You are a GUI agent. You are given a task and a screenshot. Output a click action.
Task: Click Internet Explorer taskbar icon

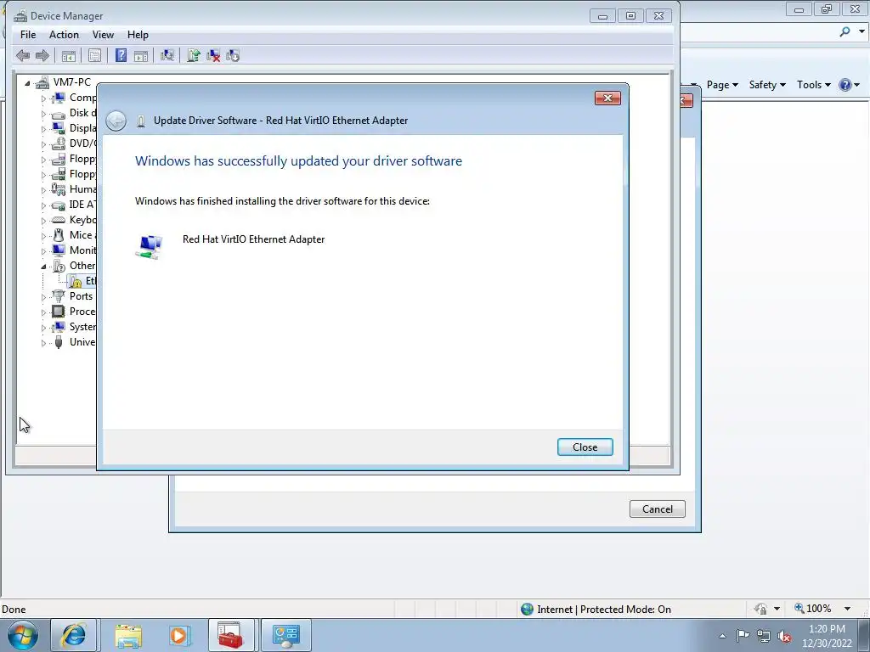click(x=74, y=635)
